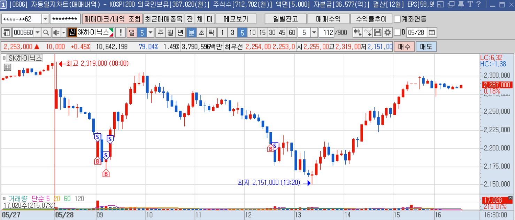Click the 잔 balance filter button
The height and width of the screenshot is (220, 515).
pos(190,19)
